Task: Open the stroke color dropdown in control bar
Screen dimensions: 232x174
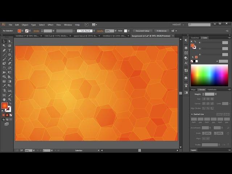Action: click(x=30, y=31)
